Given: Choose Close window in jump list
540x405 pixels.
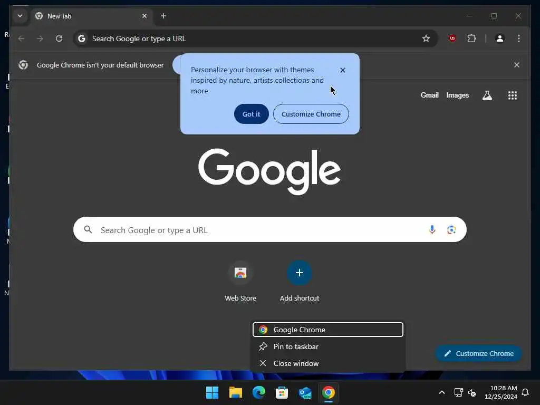Looking at the screenshot, I should pos(328,363).
